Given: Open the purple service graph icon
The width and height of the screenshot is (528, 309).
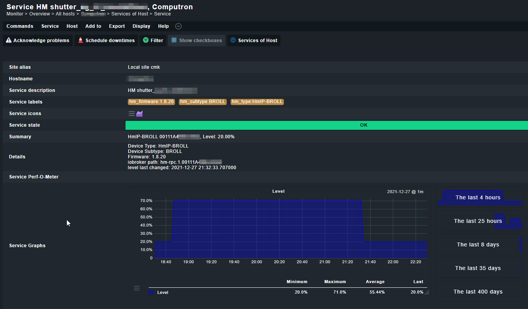Looking at the screenshot, I should pos(139,114).
